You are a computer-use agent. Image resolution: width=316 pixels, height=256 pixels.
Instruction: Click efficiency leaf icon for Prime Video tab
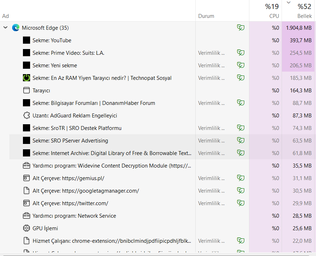(241, 53)
